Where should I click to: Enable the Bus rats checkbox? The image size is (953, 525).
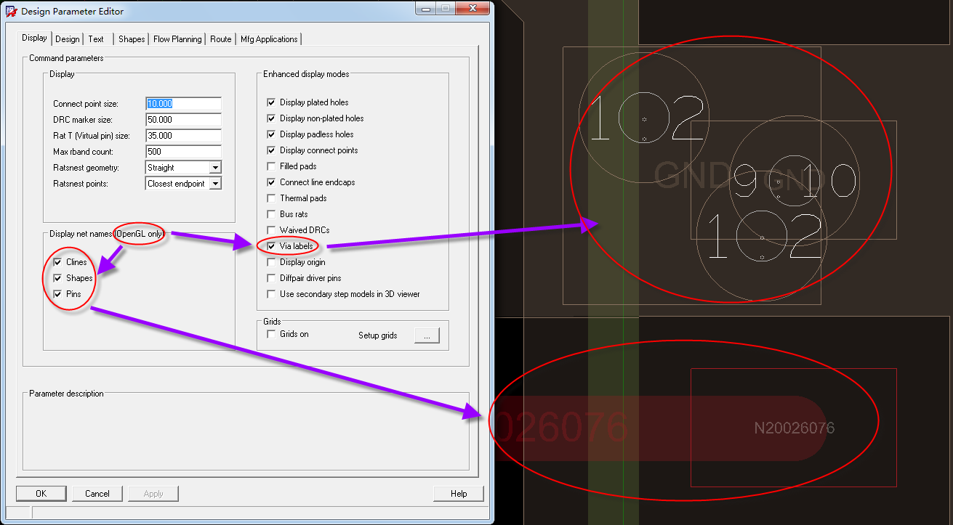[272, 214]
